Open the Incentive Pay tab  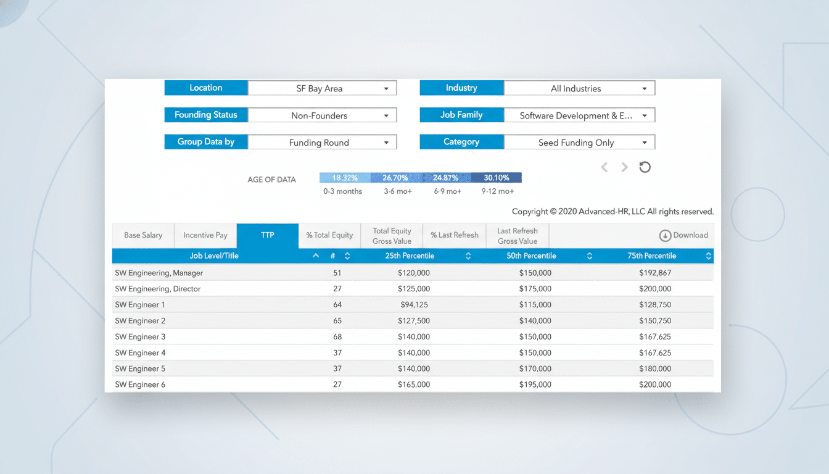pos(205,235)
